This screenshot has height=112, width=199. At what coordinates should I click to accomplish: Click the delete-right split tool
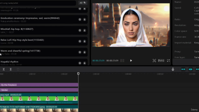[x=11, y=69]
